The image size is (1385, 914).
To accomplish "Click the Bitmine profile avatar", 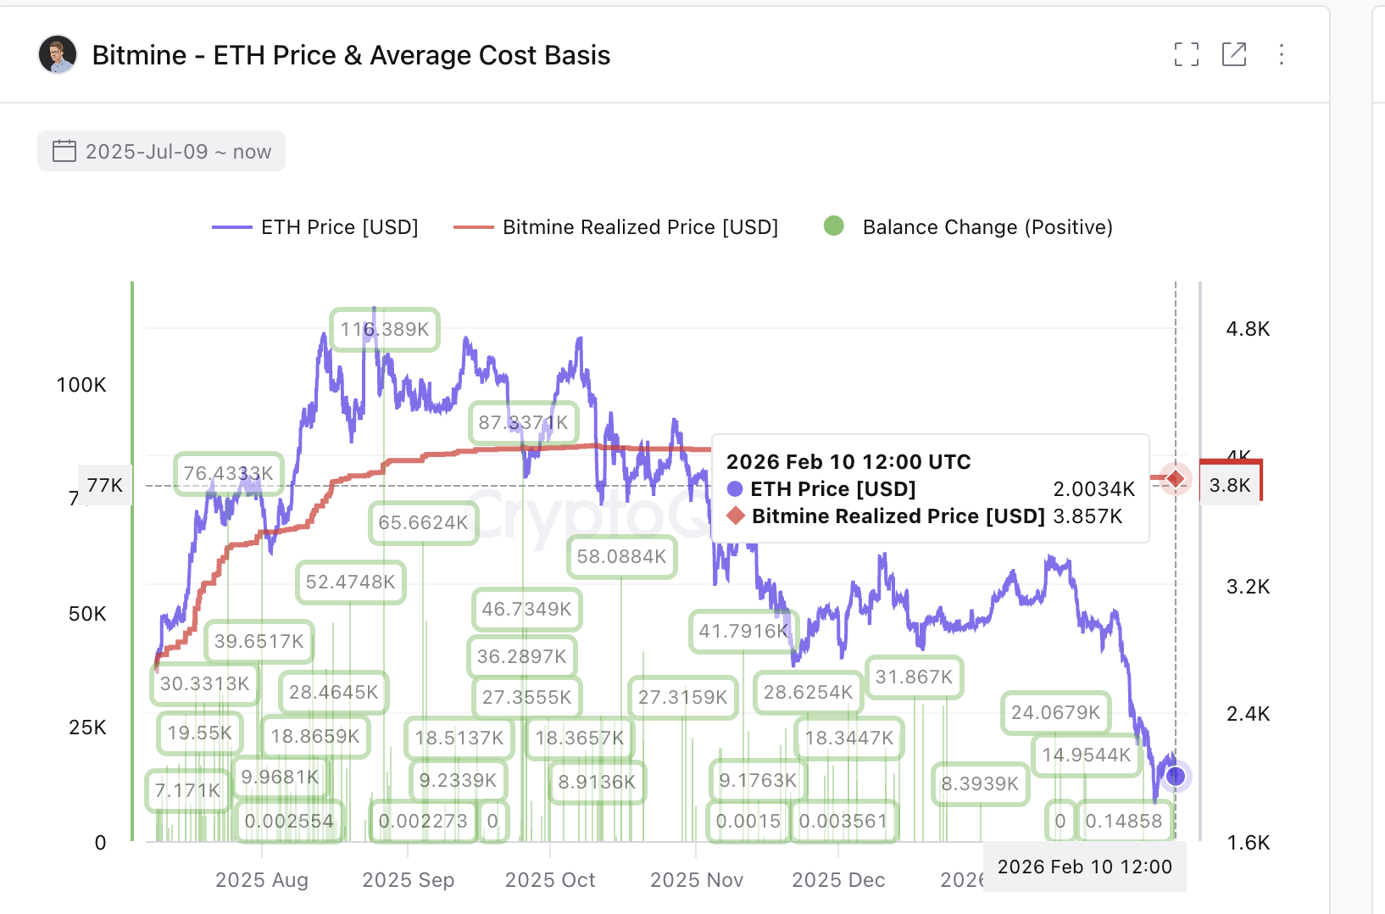I will pos(57,54).
